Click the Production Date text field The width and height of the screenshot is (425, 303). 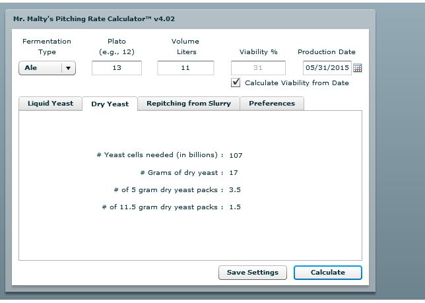(327, 68)
